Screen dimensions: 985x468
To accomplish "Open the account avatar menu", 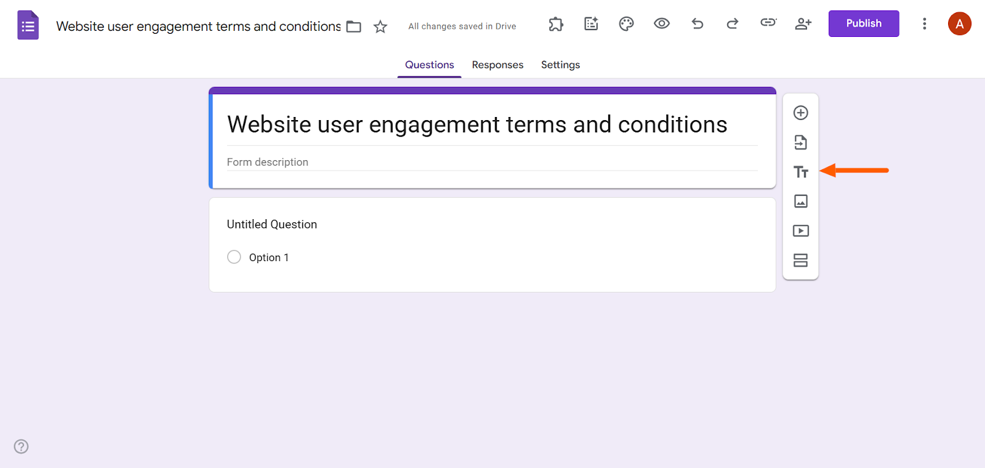I will (x=959, y=23).
